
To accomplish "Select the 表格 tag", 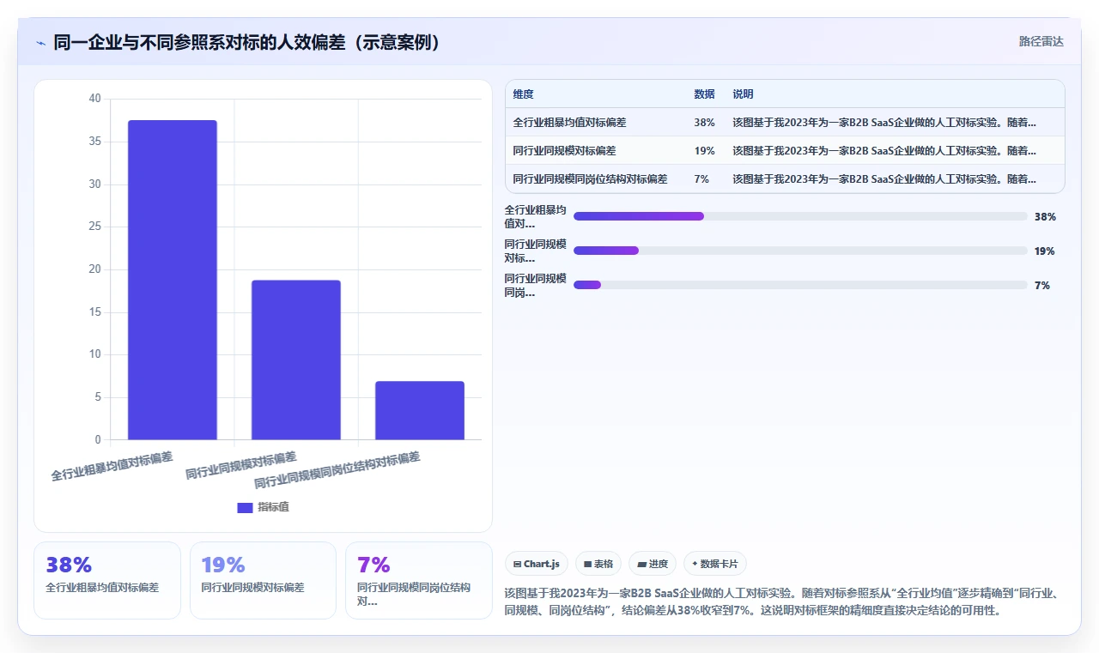I will 598,564.
